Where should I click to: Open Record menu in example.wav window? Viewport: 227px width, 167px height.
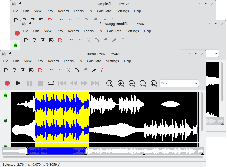53,61
